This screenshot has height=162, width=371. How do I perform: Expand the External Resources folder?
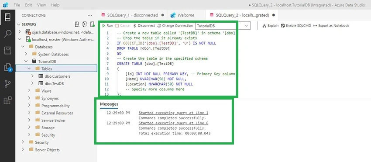29,113
